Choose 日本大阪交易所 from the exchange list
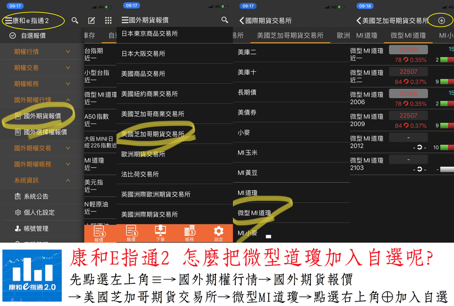Viewport: 454px width, 306px height. (175, 54)
